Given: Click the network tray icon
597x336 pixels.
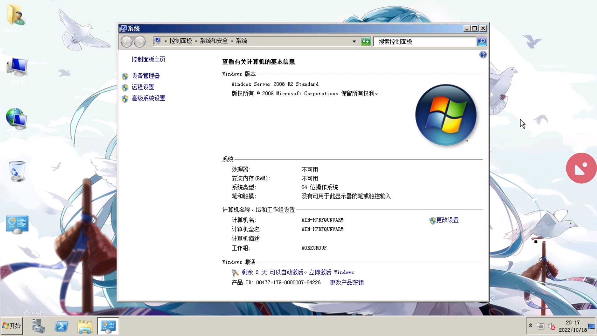Looking at the screenshot, I should click(x=540, y=326).
